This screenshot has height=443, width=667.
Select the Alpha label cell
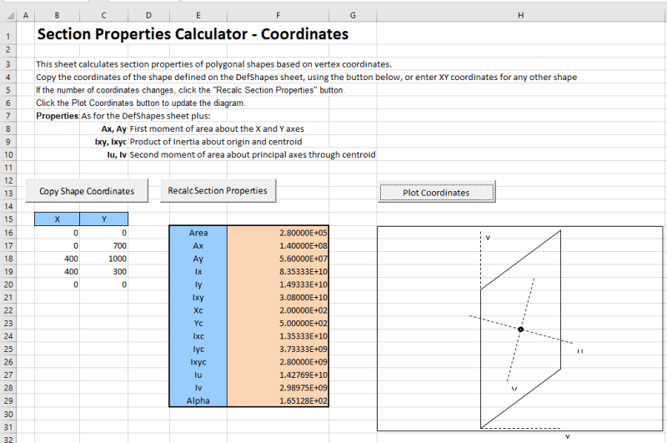tap(198, 400)
